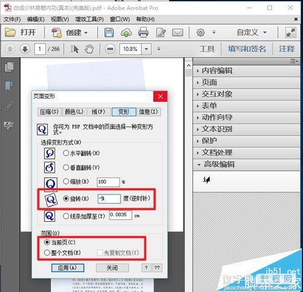Open the panel options menu icon
Screen dimensions: 303x292
[294, 61]
